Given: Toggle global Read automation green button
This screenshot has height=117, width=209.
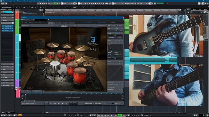Looking at the screenshot, I should pyautogui.click(x=55, y=4).
